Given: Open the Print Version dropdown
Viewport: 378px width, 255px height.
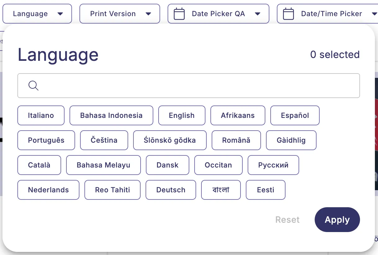Looking at the screenshot, I should click(x=120, y=14).
